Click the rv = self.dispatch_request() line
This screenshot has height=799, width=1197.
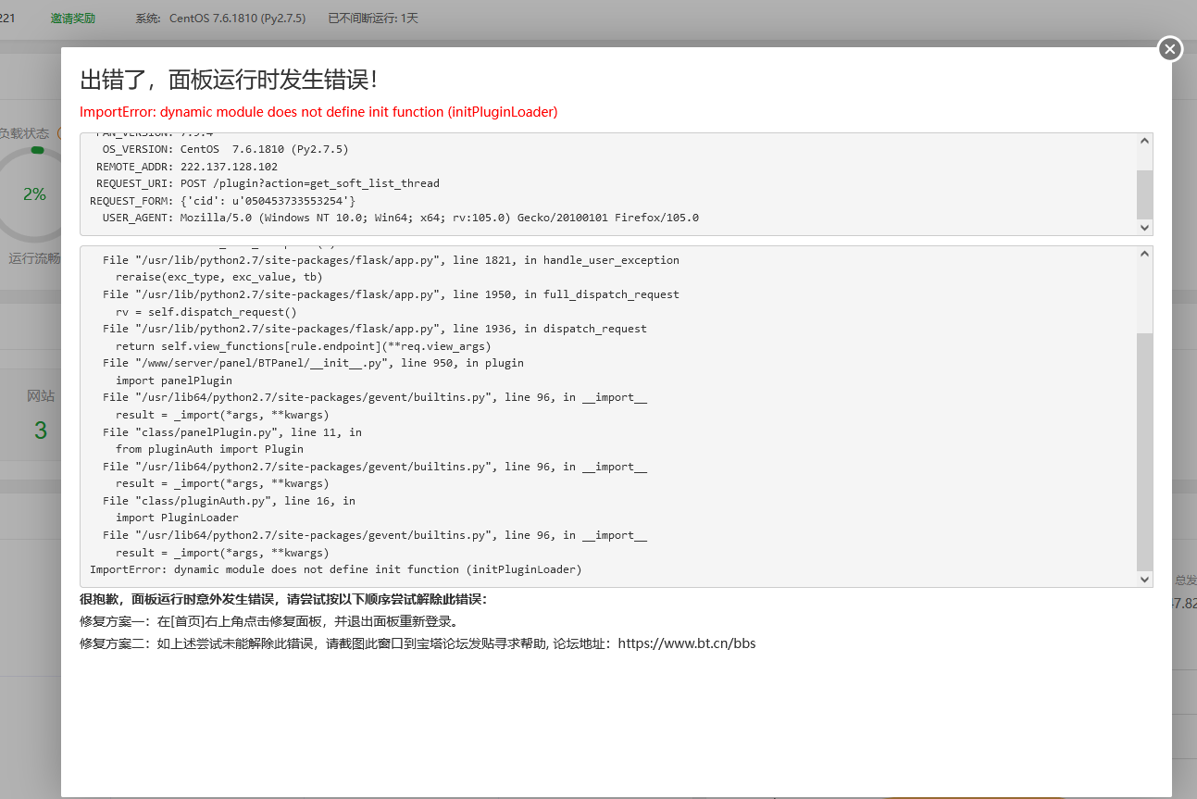206,312
